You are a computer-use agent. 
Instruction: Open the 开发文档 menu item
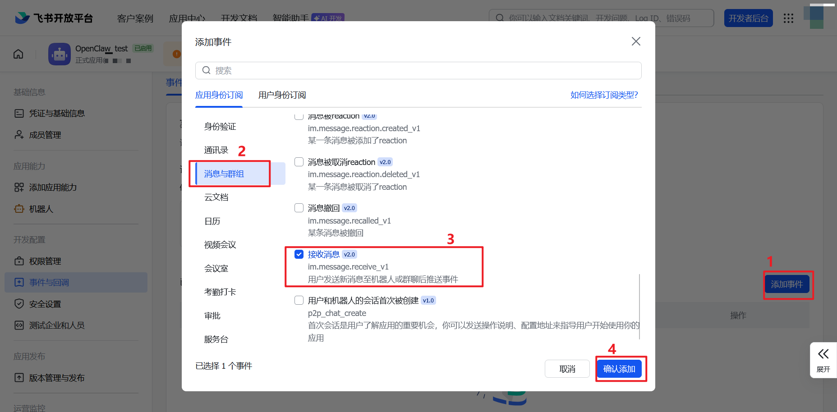click(239, 18)
